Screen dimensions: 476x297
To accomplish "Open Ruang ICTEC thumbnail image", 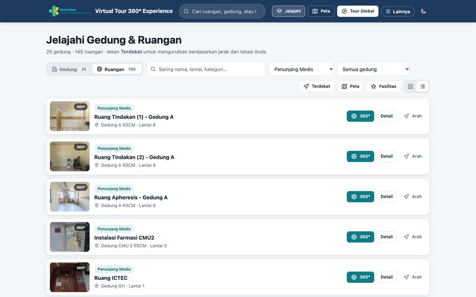I will (70, 277).
